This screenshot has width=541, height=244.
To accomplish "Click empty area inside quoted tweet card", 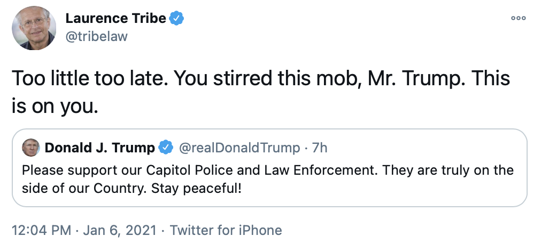I will pos(401,193).
